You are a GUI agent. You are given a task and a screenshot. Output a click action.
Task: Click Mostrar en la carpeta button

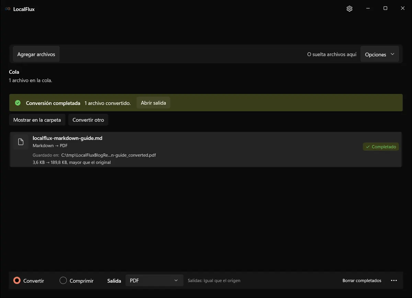click(37, 120)
